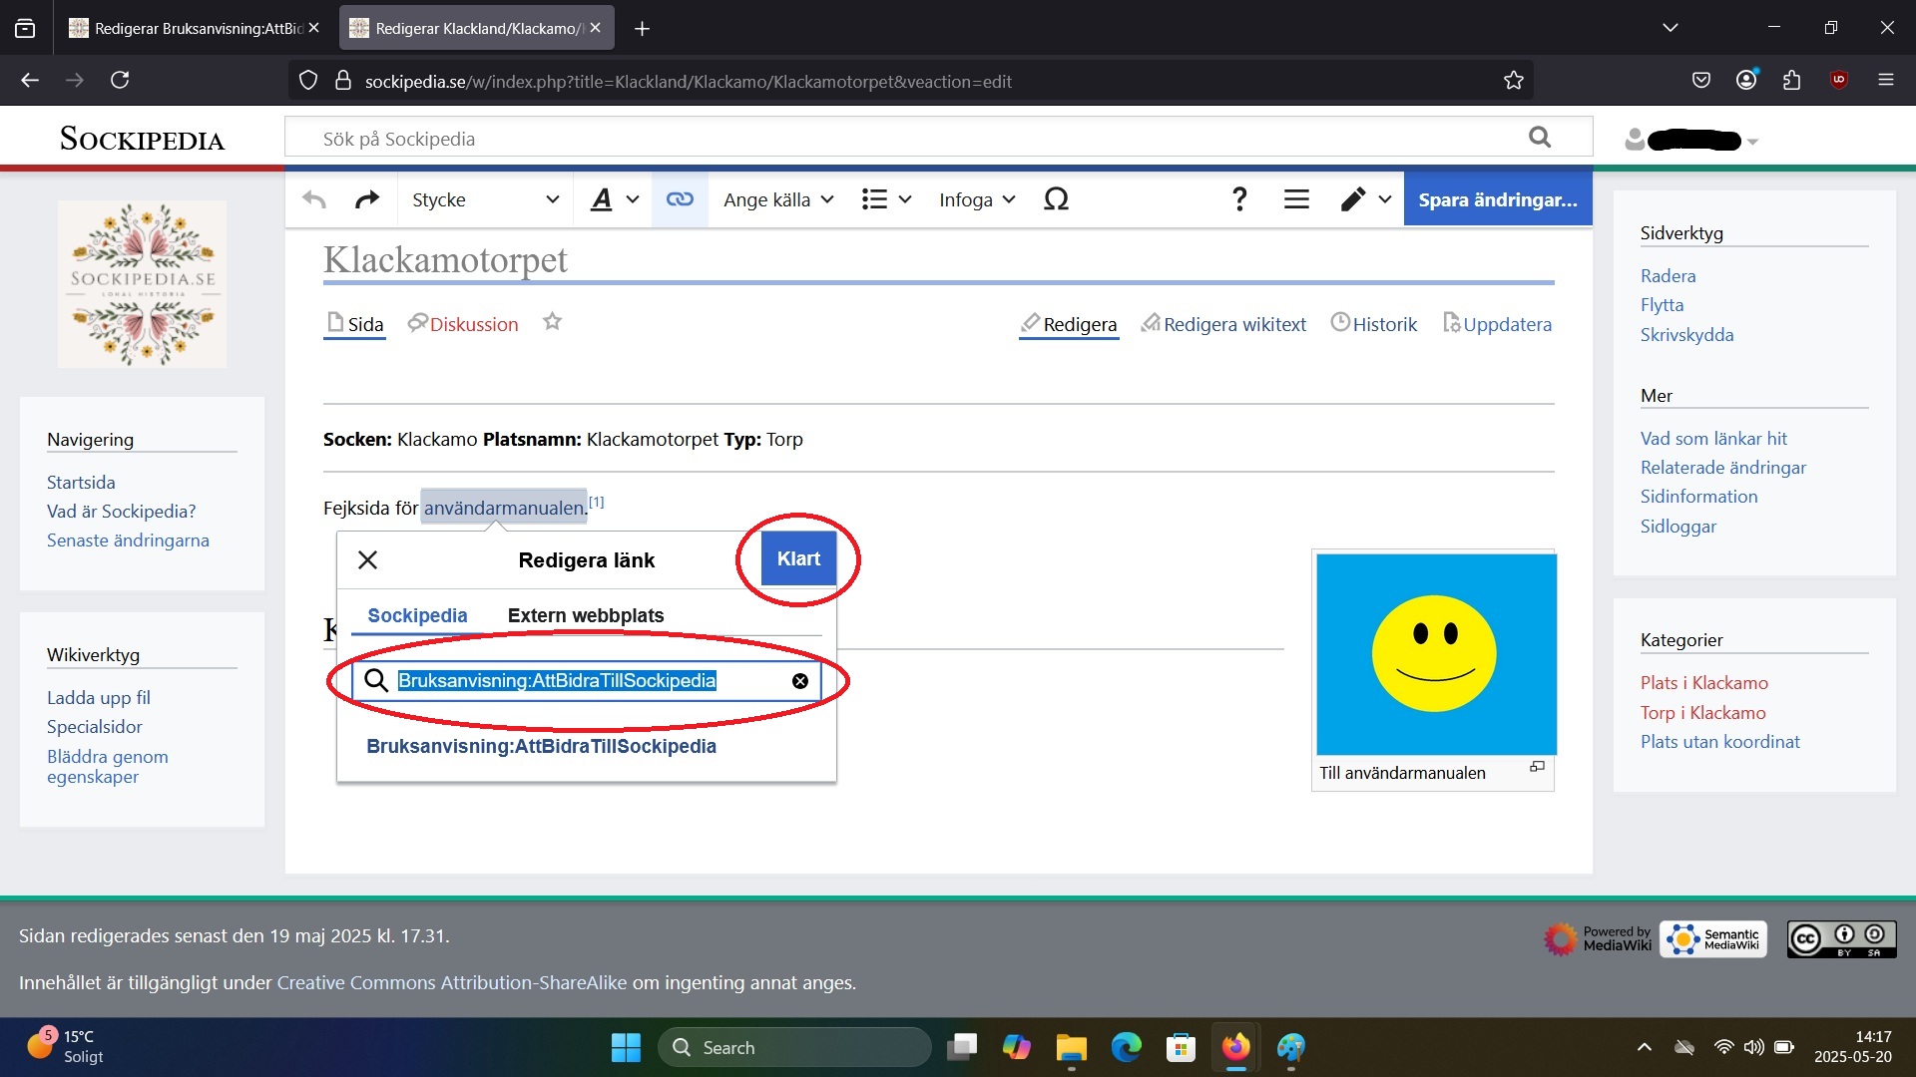Click Spara ändringar button
1916x1077 pixels.
point(1497,199)
